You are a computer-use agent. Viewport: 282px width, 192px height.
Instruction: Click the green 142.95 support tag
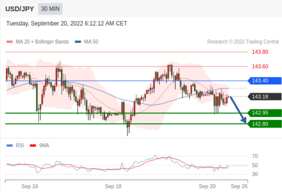(265, 113)
